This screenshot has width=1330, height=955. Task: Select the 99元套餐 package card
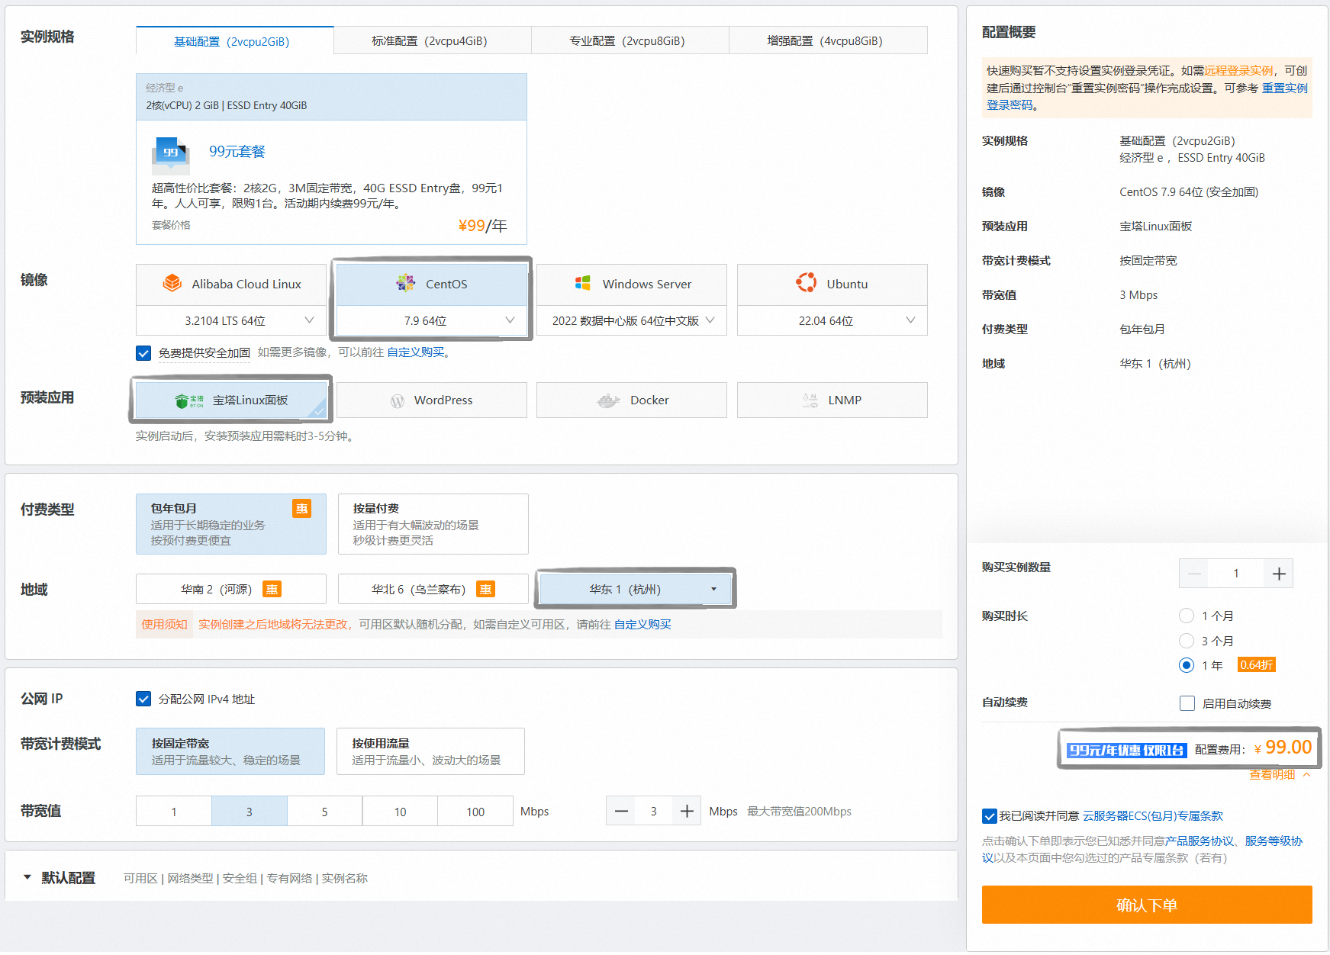click(x=331, y=159)
